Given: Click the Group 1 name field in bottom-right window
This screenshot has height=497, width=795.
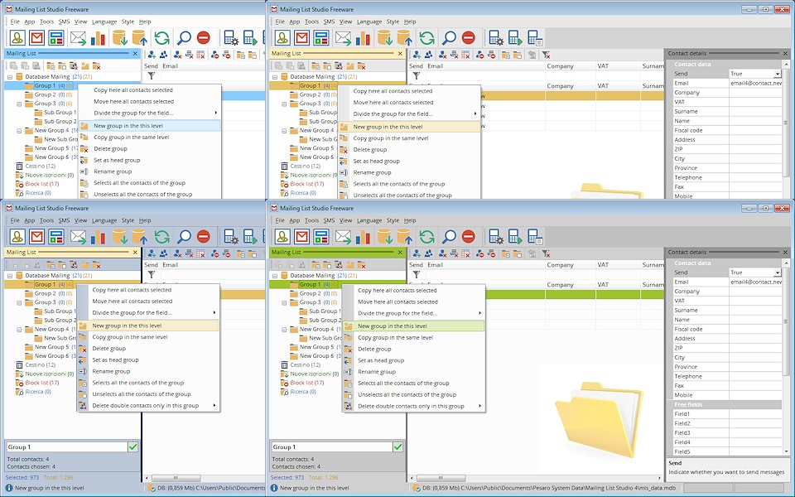Looking at the screenshot, I should click(331, 446).
